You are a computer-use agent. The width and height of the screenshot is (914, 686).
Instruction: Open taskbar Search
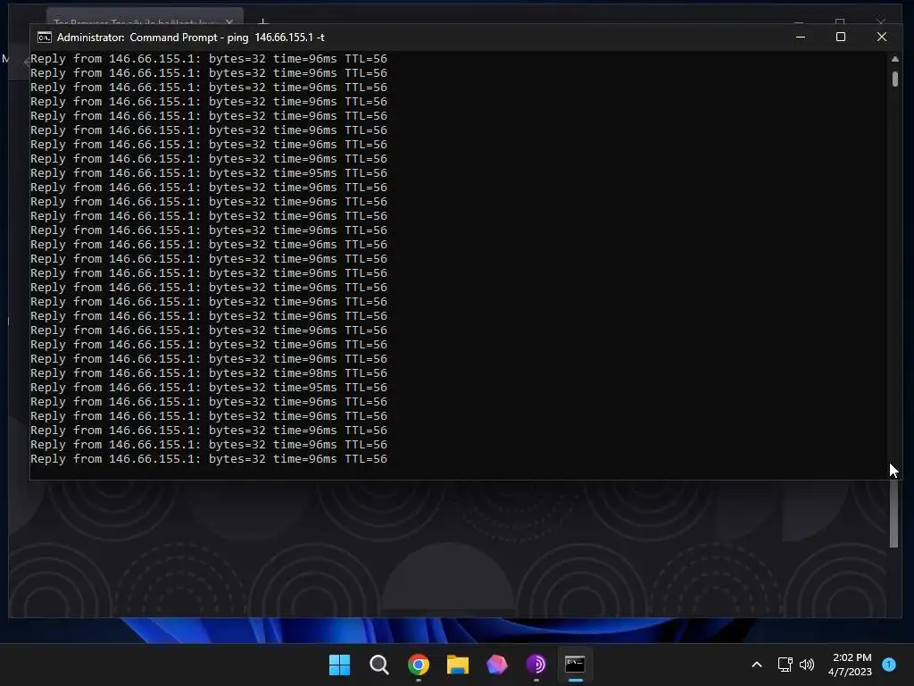pos(378,665)
